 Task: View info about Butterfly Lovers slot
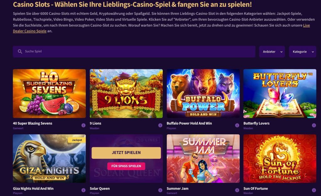click(x=314, y=125)
